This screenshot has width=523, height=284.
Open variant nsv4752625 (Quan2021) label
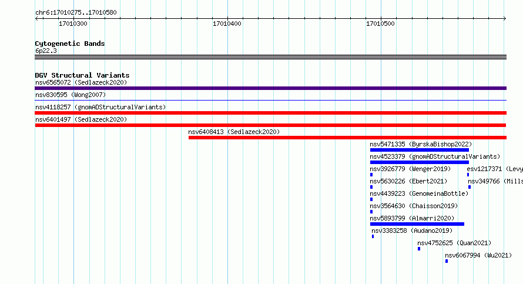click(x=454, y=243)
